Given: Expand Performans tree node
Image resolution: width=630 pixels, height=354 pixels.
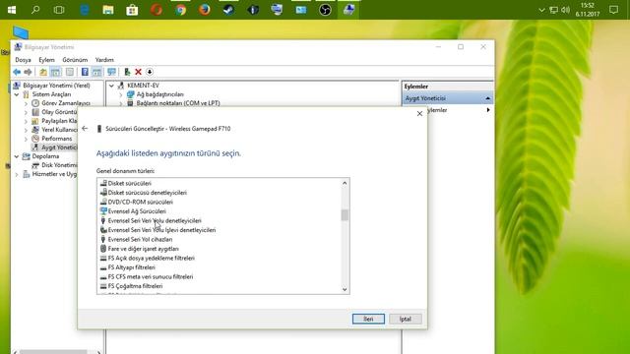Looking at the screenshot, I should click(x=27, y=139).
